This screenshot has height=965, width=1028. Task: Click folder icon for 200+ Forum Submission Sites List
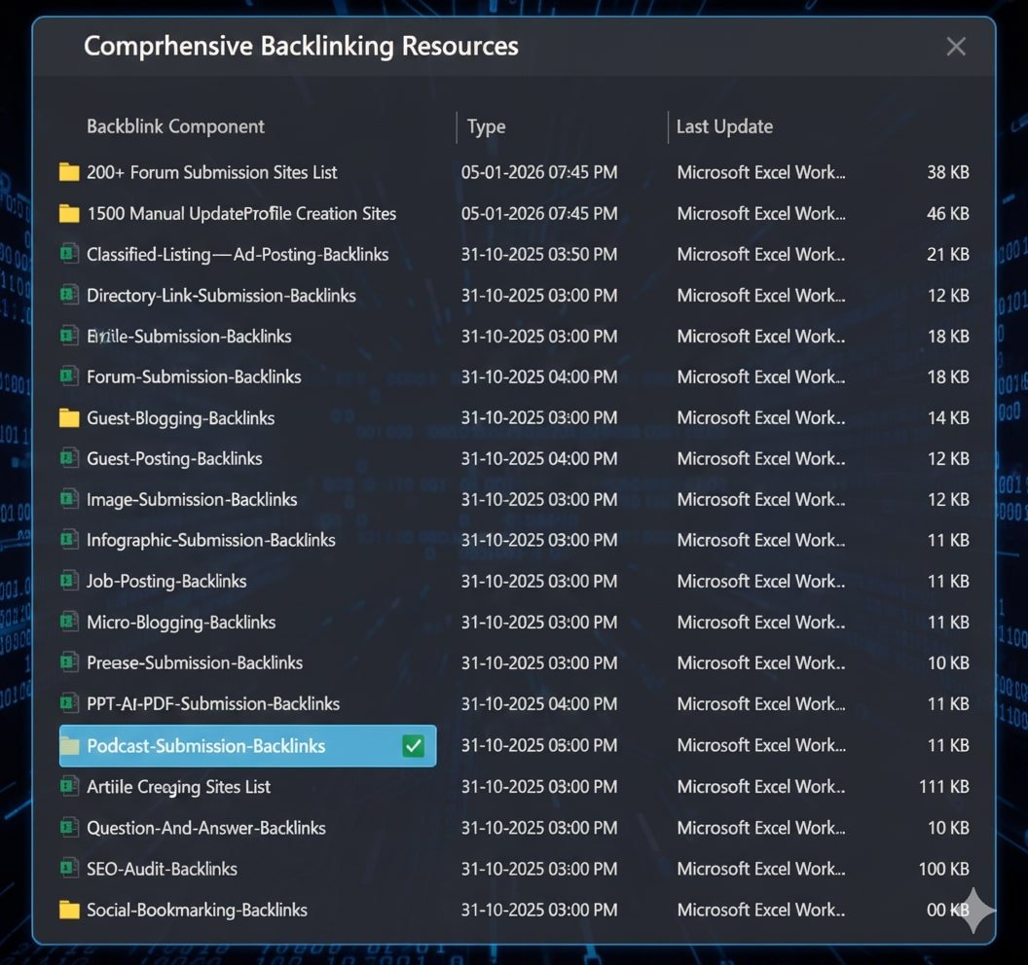[68, 173]
